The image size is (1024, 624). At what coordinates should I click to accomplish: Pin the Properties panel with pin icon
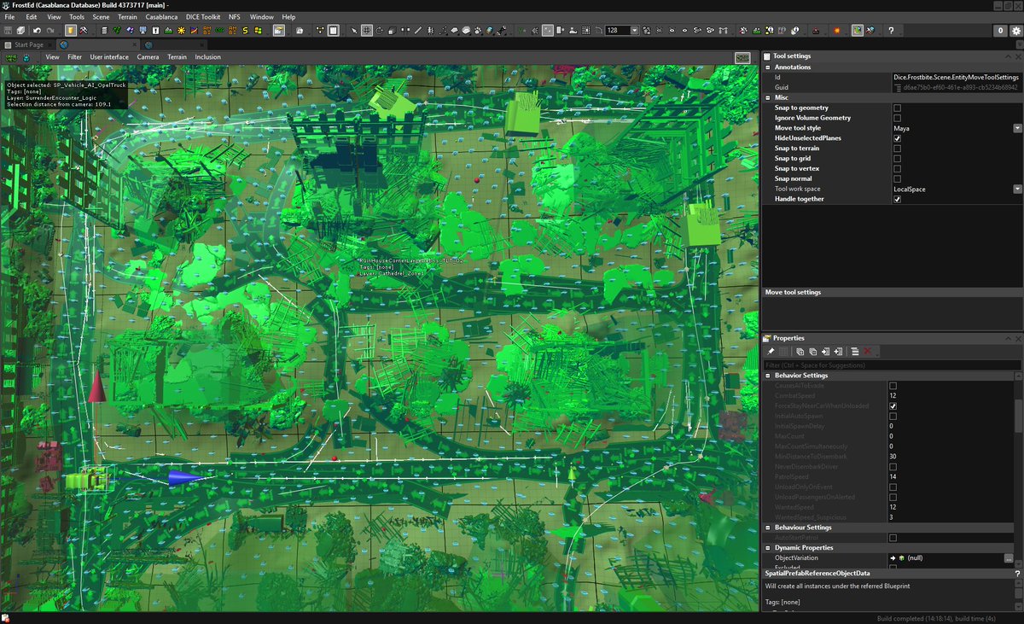pyautogui.click(x=771, y=352)
